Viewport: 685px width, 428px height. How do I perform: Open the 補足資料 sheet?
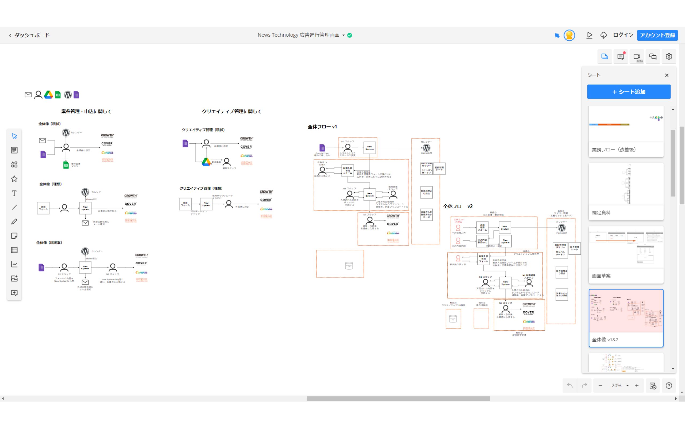pos(626,191)
